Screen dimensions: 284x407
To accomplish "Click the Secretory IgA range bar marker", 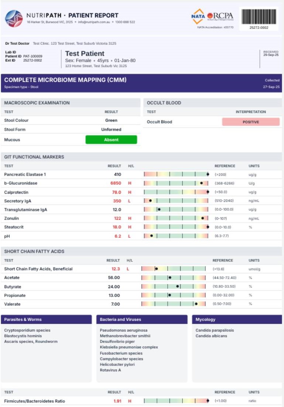I will coord(150,201).
